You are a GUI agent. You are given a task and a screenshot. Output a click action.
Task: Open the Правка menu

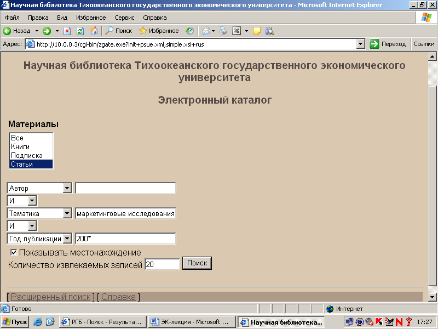[38, 18]
